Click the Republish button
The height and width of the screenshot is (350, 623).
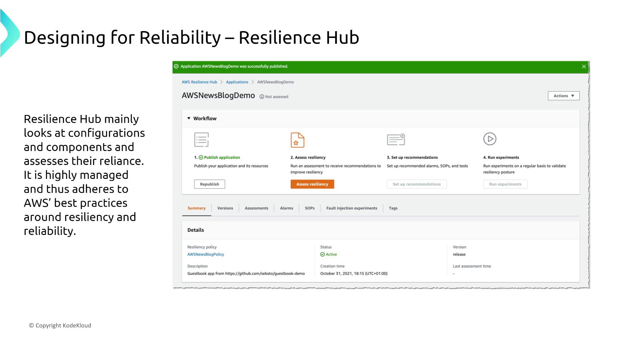point(209,184)
